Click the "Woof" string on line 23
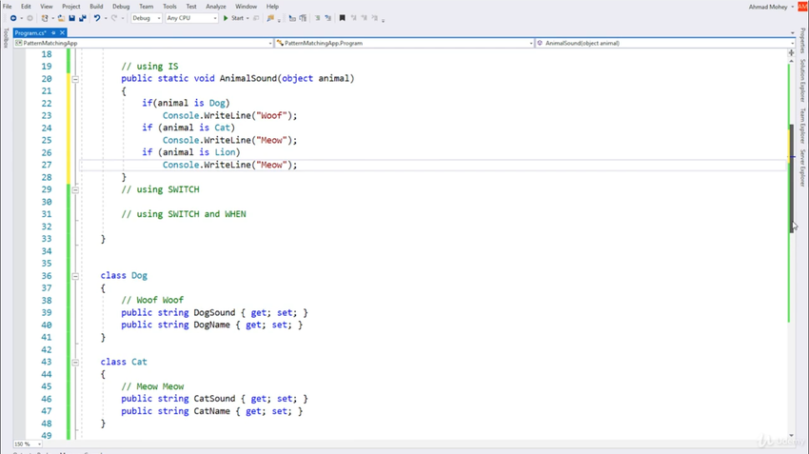 (x=272, y=115)
